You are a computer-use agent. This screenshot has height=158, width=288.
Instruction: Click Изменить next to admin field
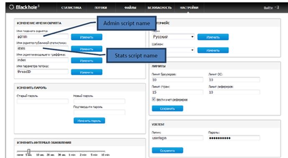87,37
